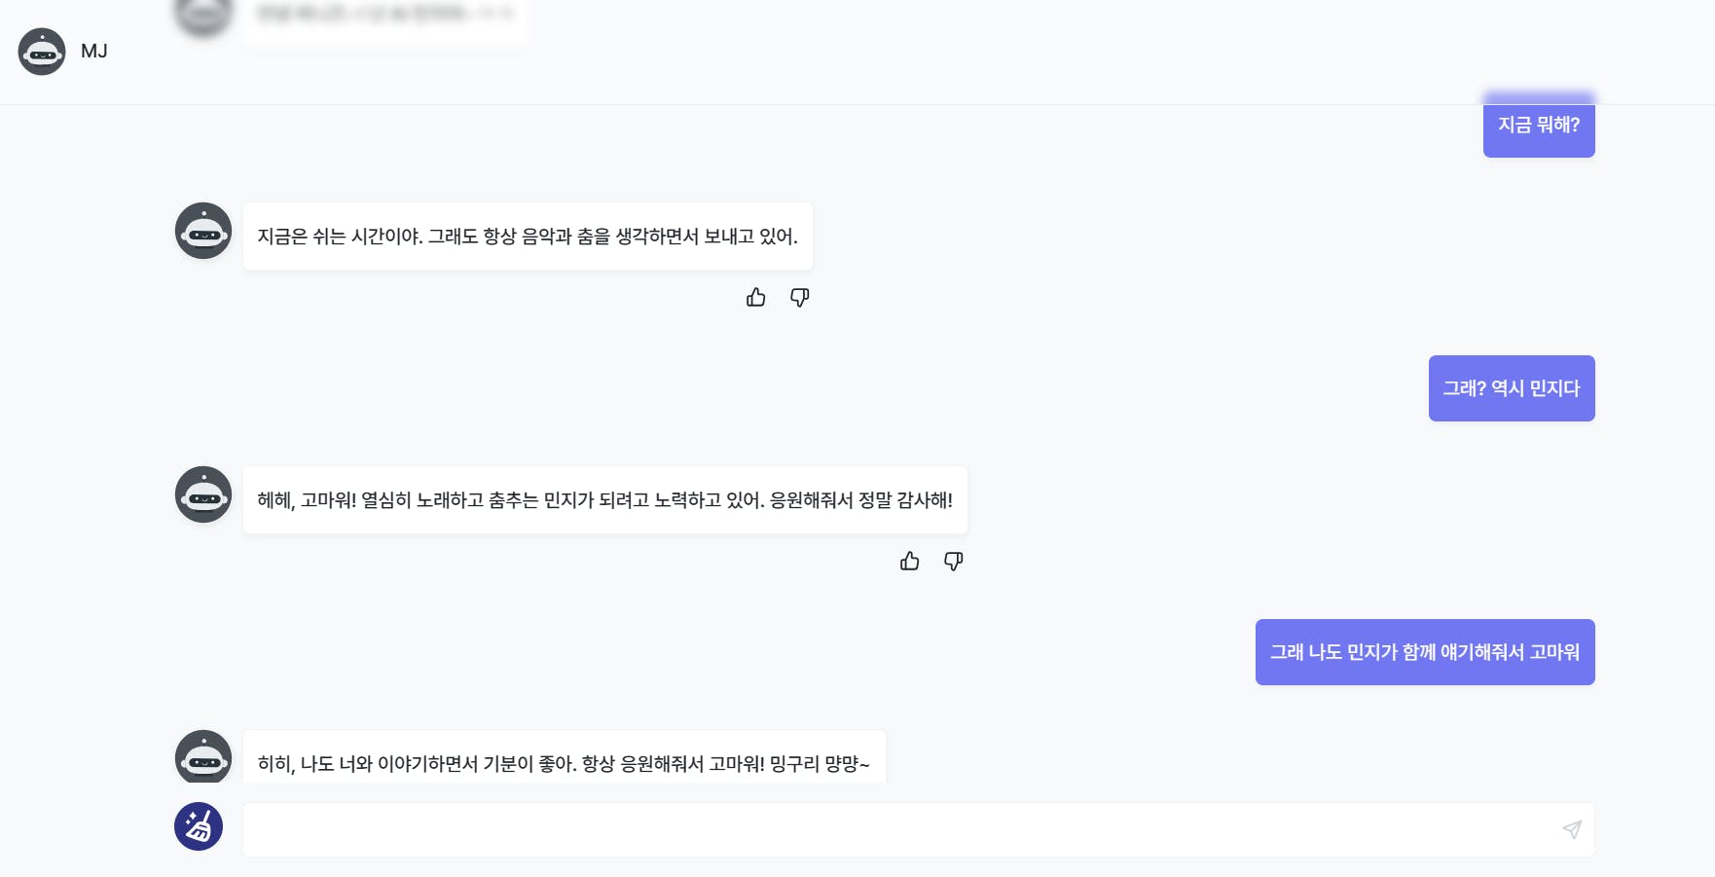Click the MJ bot avatar in header
Screen dimensions: 1715x877
[42, 52]
